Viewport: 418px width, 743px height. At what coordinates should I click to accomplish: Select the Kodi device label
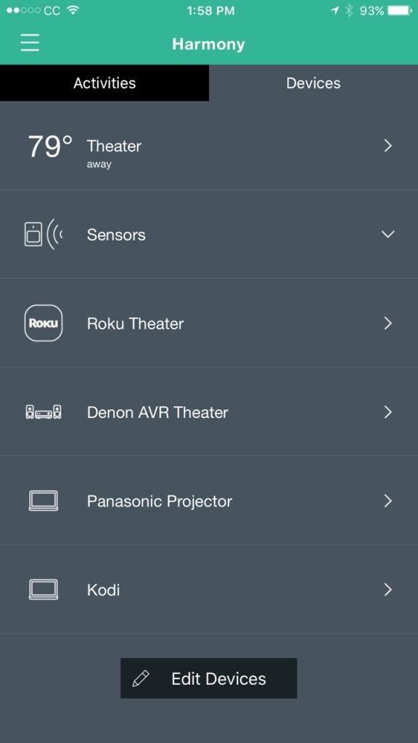pos(103,590)
